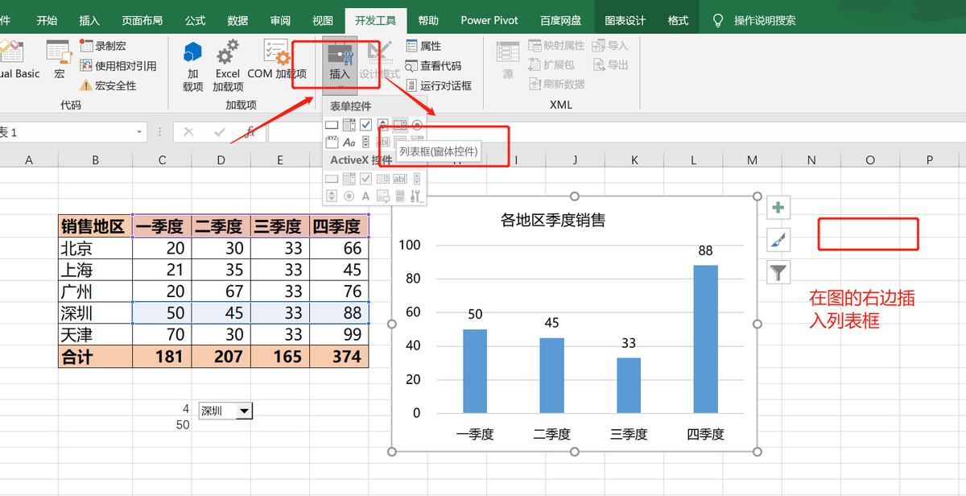
Task: Insert ActiveX Toggle Button control
Action: 400,196
